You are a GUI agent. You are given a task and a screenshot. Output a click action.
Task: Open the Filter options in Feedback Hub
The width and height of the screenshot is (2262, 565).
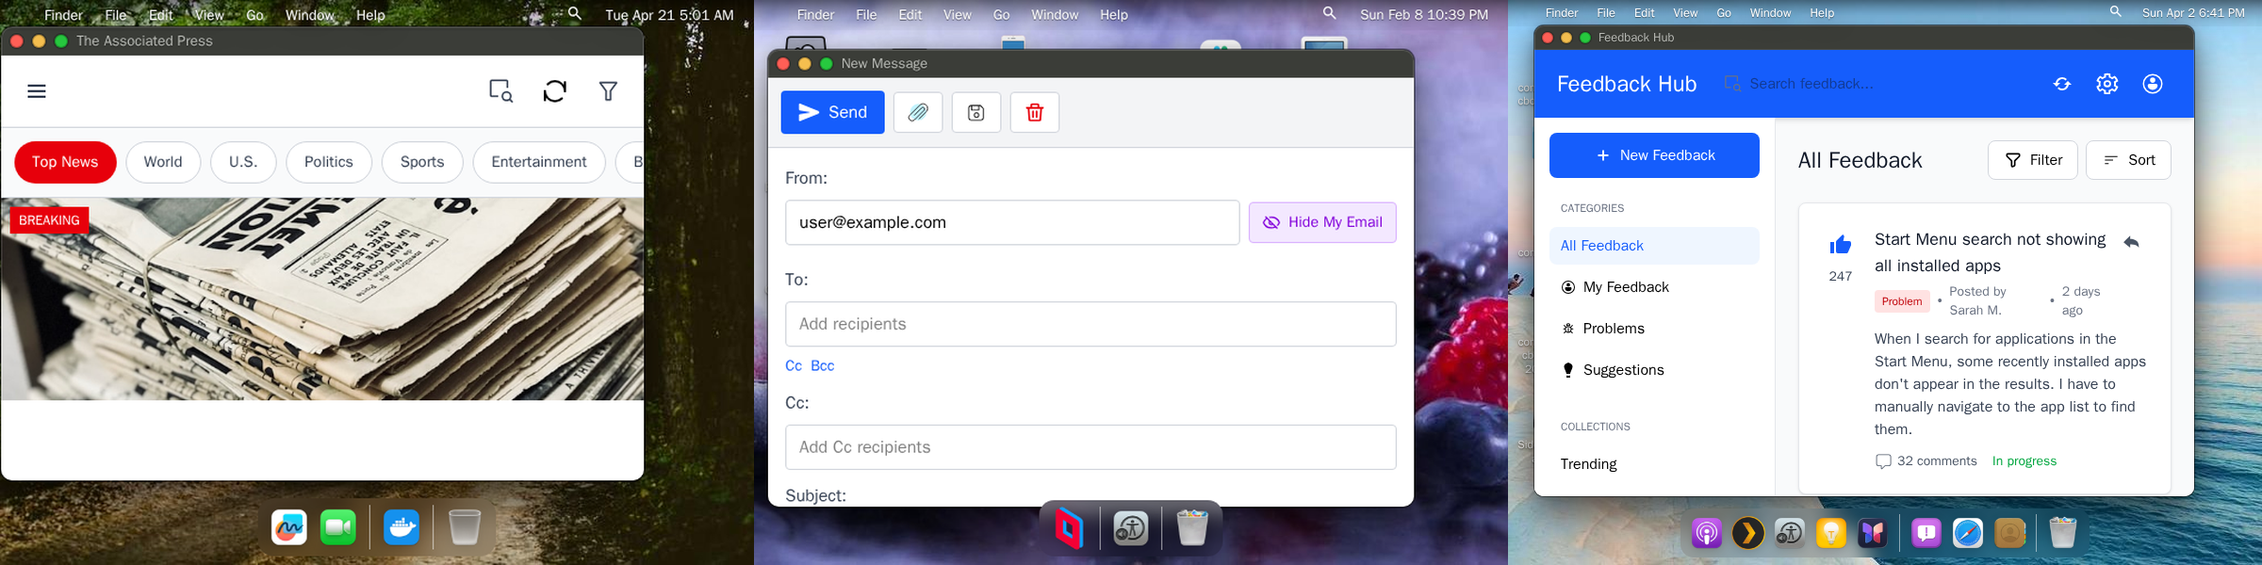click(x=2033, y=160)
